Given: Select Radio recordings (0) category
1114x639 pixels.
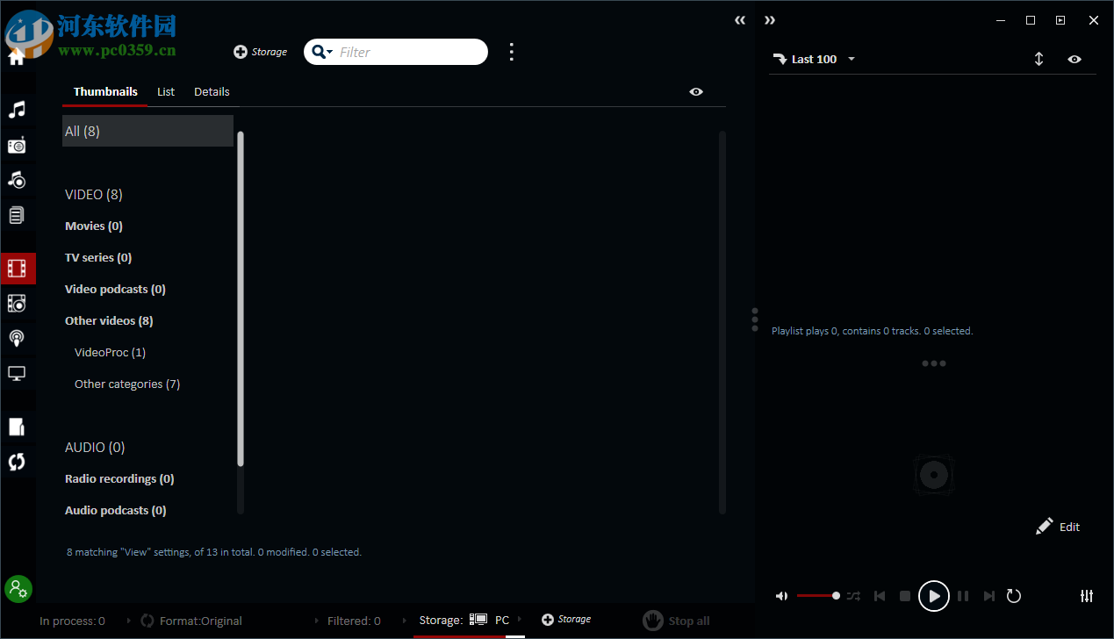Looking at the screenshot, I should click(x=119, y=478).
